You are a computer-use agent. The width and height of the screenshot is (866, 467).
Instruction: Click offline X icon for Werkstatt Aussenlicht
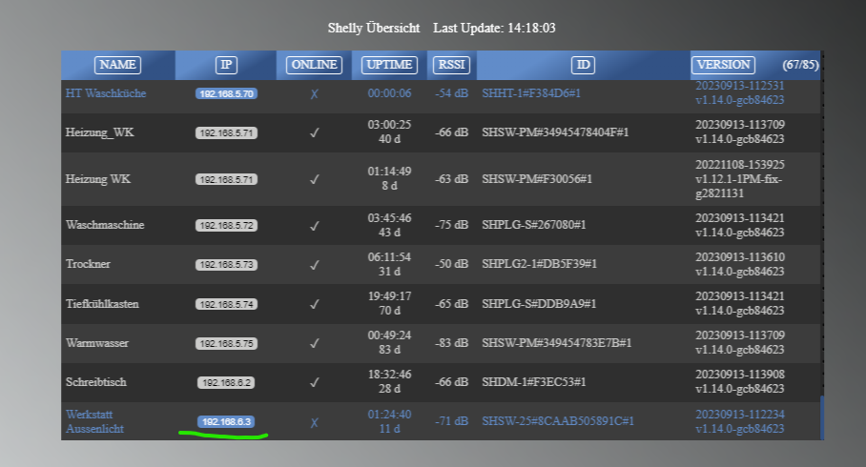(x=314, y=423)
